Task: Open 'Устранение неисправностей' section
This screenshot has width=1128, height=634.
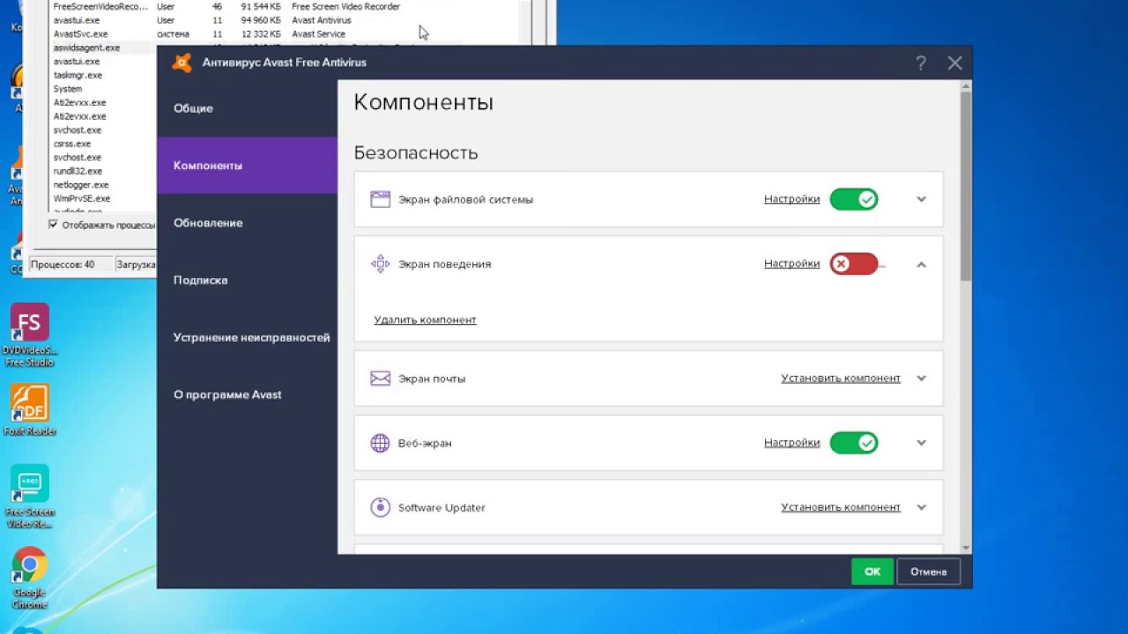Action: (248, 337)
